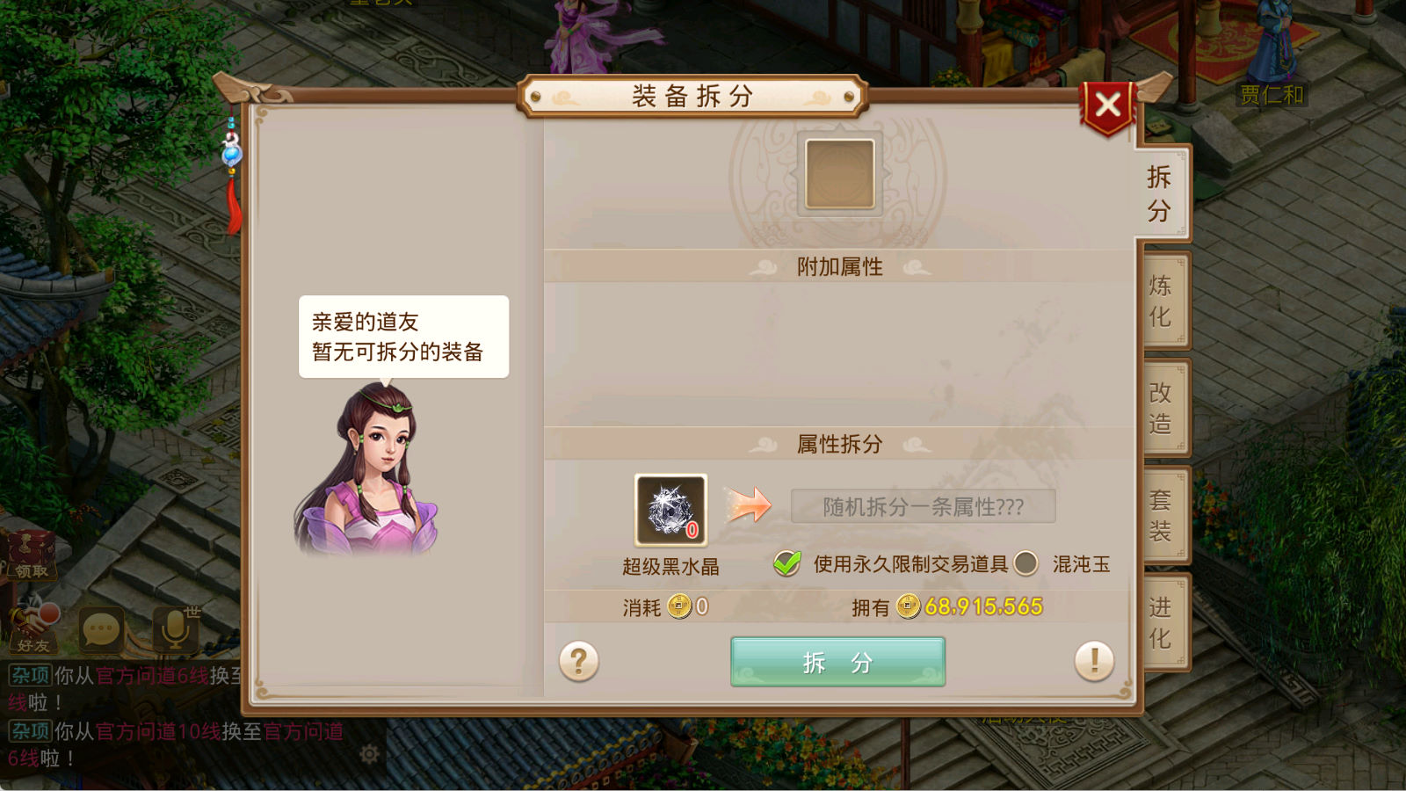Image resolution: width=1406 pixels, height=791 pixels.
Task: Click the exclamation mark info icon
Action: (x=1094, y=661)
